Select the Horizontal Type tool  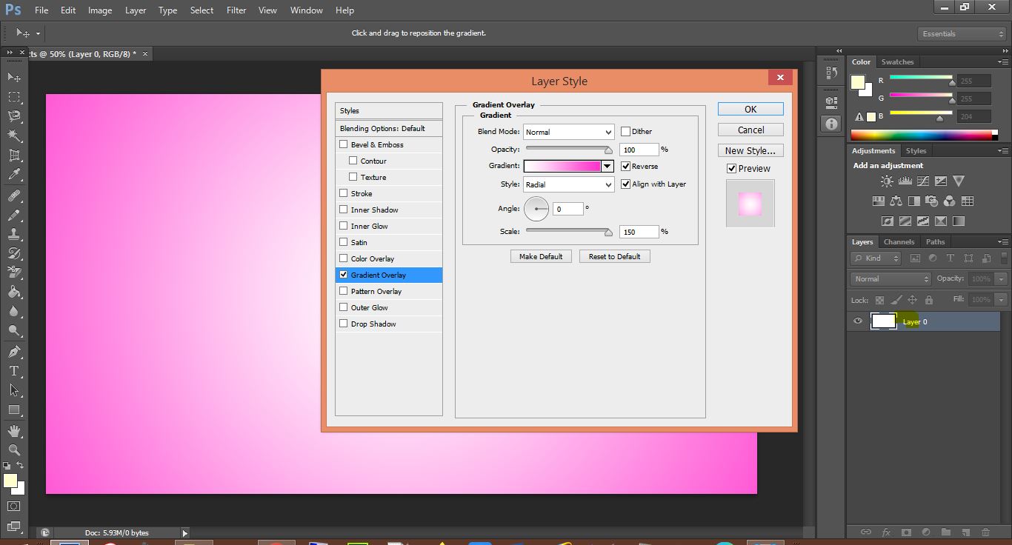14,371
